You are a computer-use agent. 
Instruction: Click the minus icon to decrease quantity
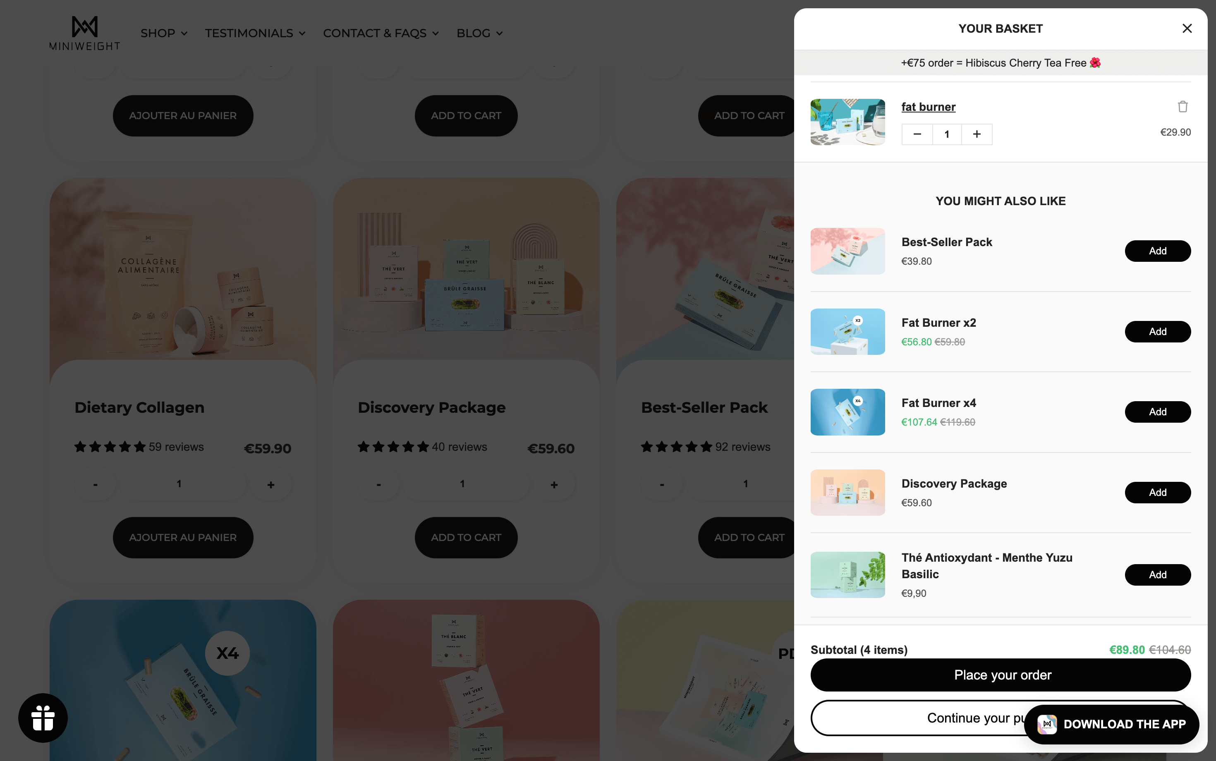click(917, 133)
